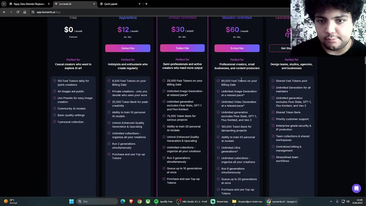Go back with browser back arrow
Viewport: 366px width, 206px height.
point(4,12)
